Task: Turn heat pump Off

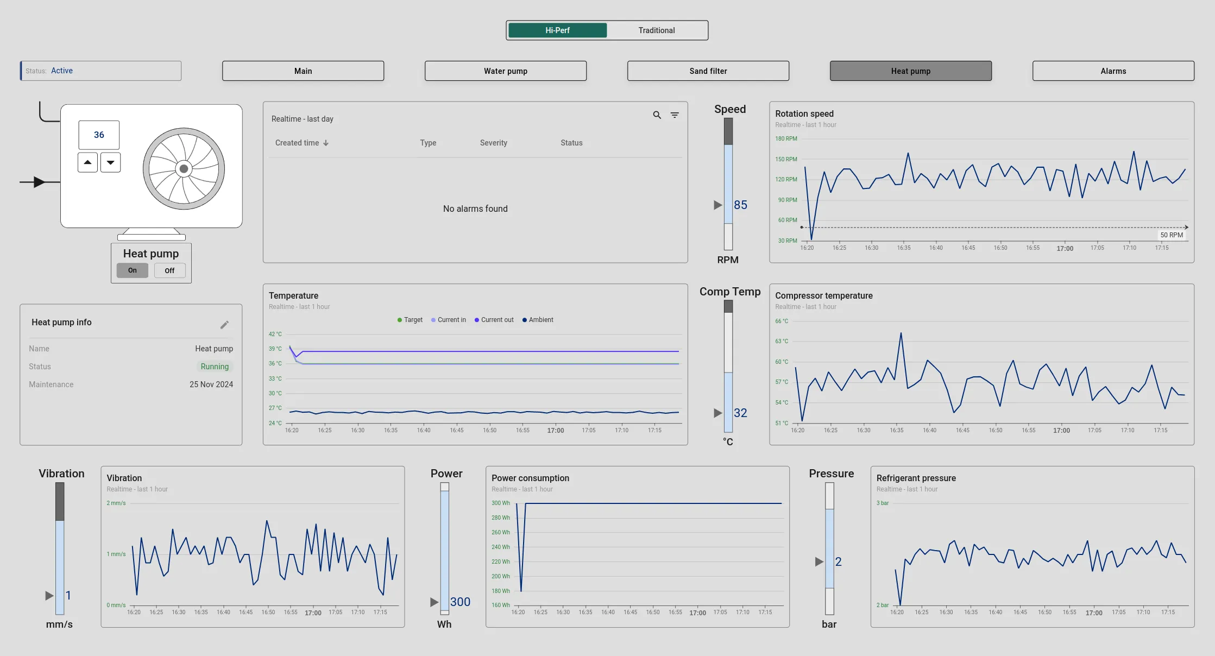Action: [x=169, y=270]
